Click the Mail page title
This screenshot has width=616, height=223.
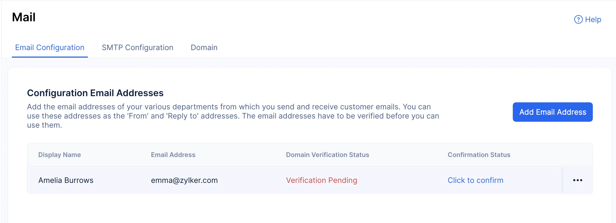pyautogui.click(x=24, y=17)
